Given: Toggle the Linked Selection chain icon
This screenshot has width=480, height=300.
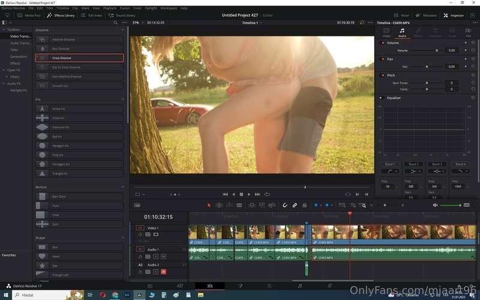Looking at the screenshot, I should point(295,205).
